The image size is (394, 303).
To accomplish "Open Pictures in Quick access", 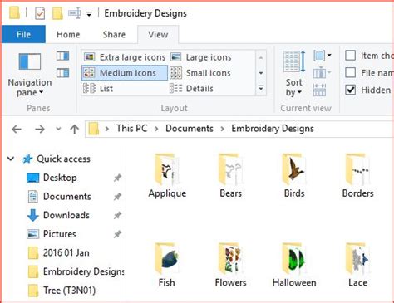I will [x=52, y=234].
